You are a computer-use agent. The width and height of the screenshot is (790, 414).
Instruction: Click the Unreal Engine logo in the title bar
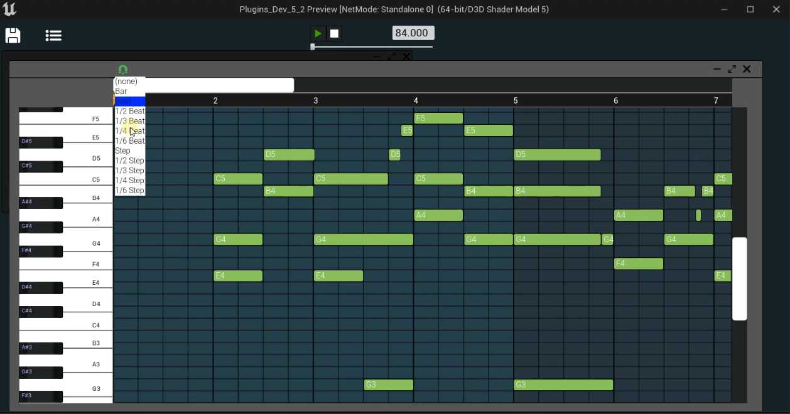tap(9, 9)
